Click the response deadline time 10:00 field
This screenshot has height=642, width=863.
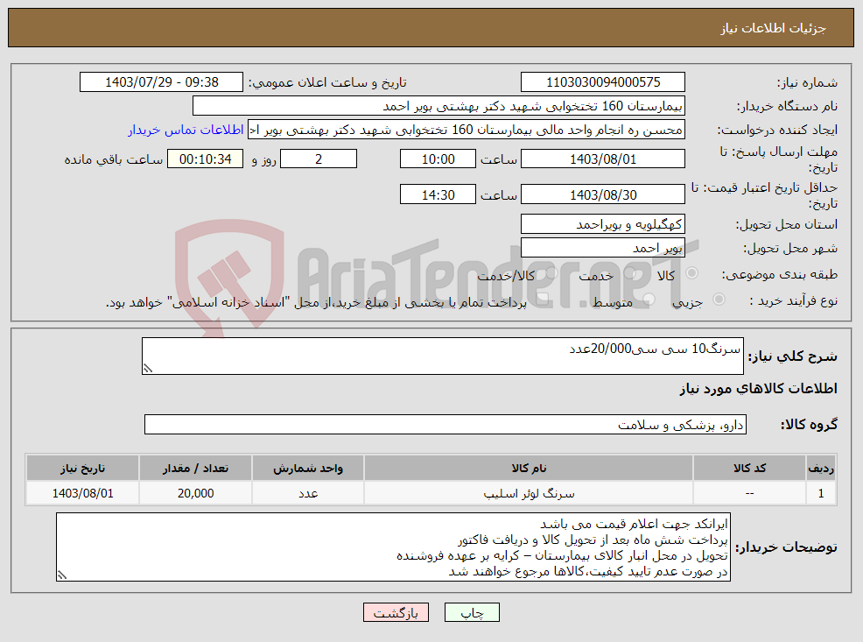click(x=438, y=159)
